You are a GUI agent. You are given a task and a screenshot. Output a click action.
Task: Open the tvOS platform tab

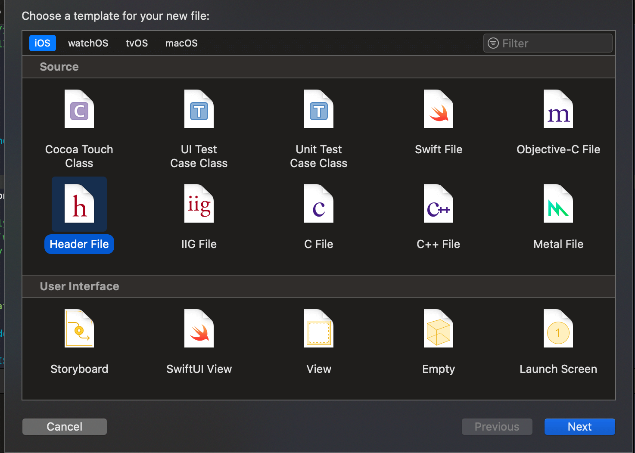(137, 43)
